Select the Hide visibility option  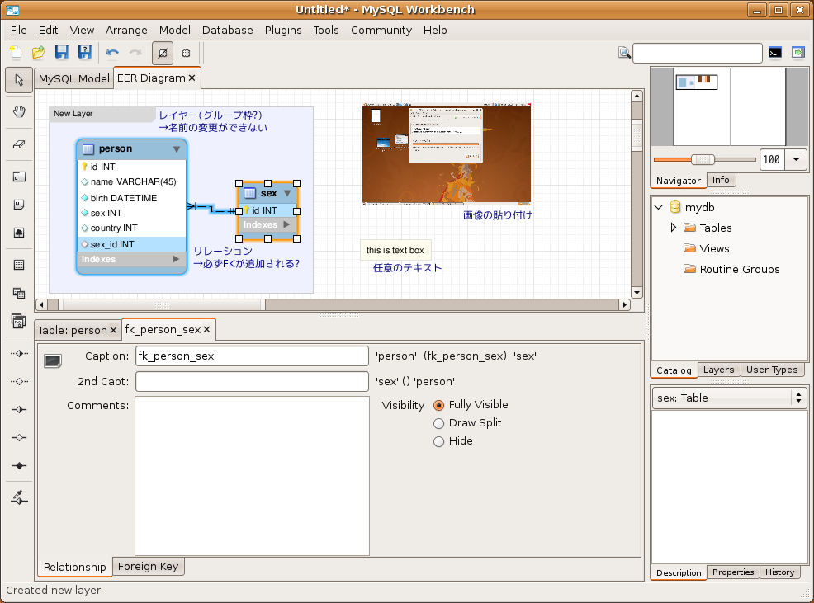(x=439, y=441)
